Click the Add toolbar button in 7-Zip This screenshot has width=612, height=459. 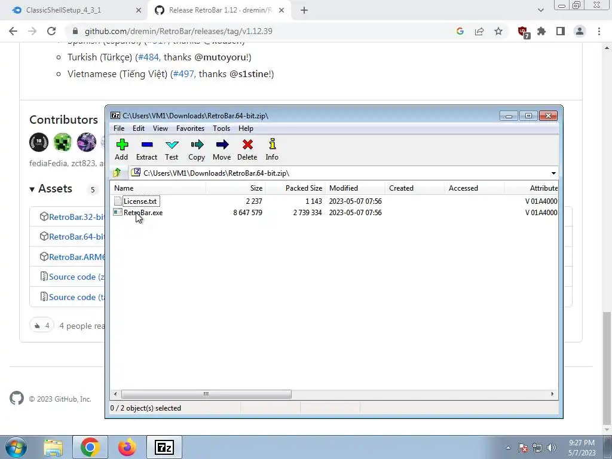click(122, 149)
